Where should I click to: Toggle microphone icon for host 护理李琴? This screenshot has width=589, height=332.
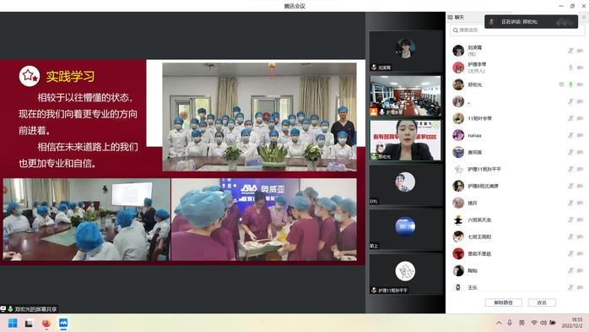point(570,68)
